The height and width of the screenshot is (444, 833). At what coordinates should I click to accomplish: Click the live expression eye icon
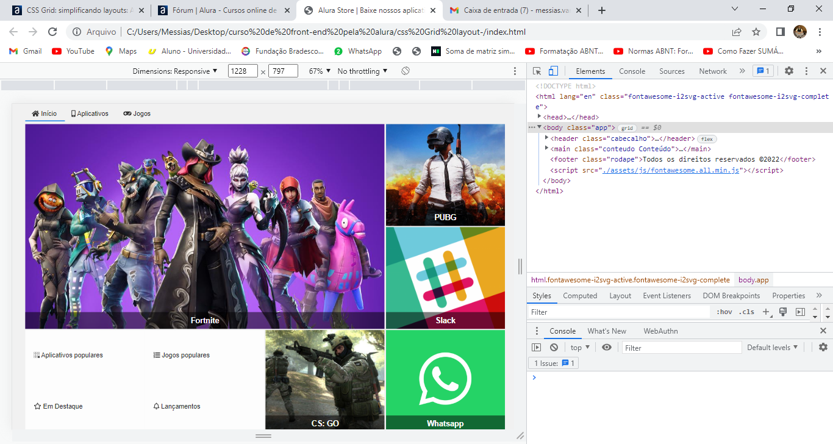tap(607, 348)
